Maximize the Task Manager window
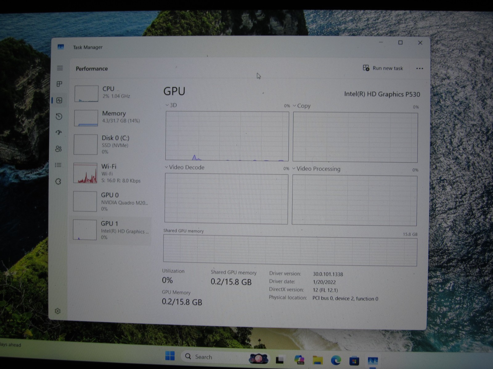The width and height of the screenshot is (493, 369). click(400, 42)
